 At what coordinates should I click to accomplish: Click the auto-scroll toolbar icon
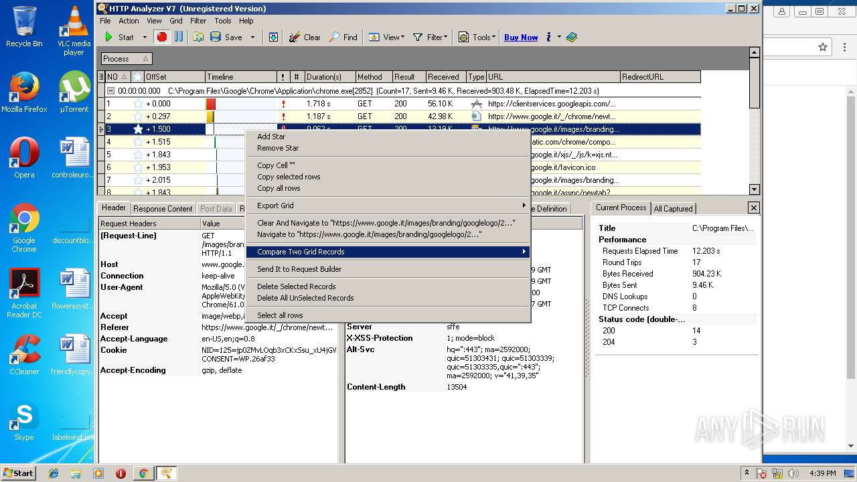click(x=273, y=37)
